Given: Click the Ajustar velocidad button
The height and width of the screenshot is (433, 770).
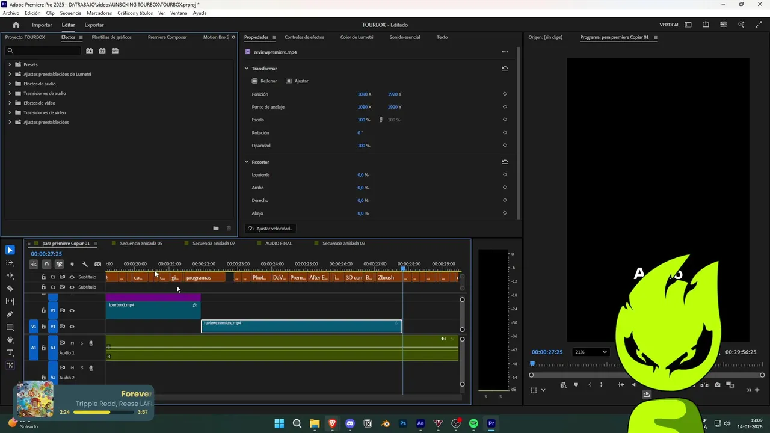Looking at the screenshot, I should coord(270,229).
